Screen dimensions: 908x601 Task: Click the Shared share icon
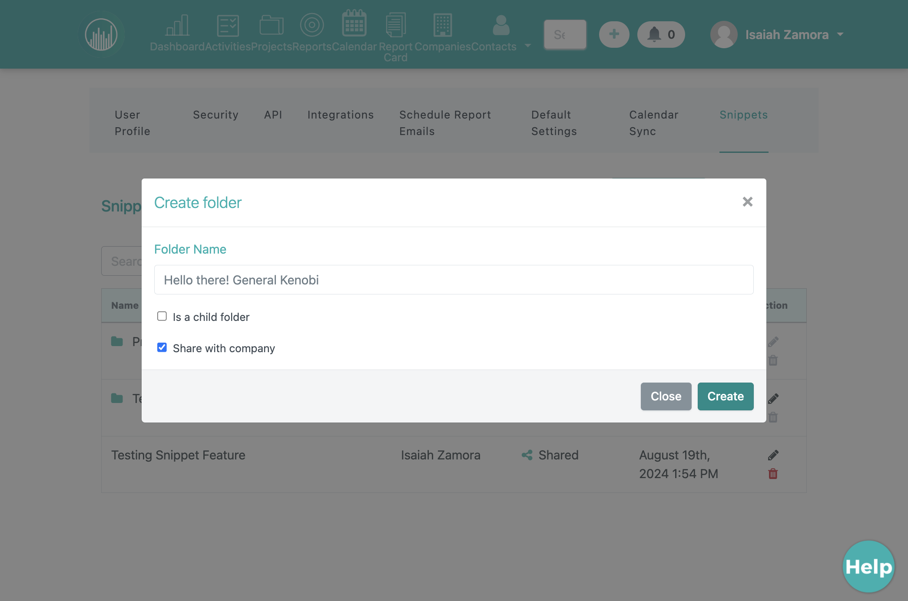coord(527,455)
